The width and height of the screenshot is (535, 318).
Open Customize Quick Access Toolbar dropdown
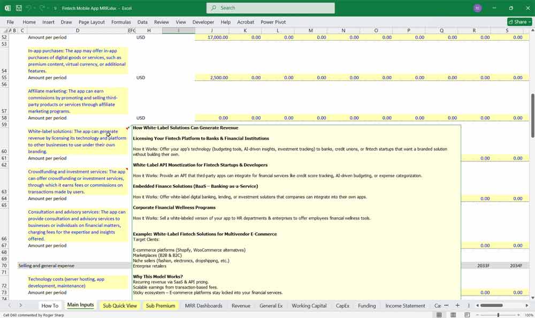(x=56, y=8)
